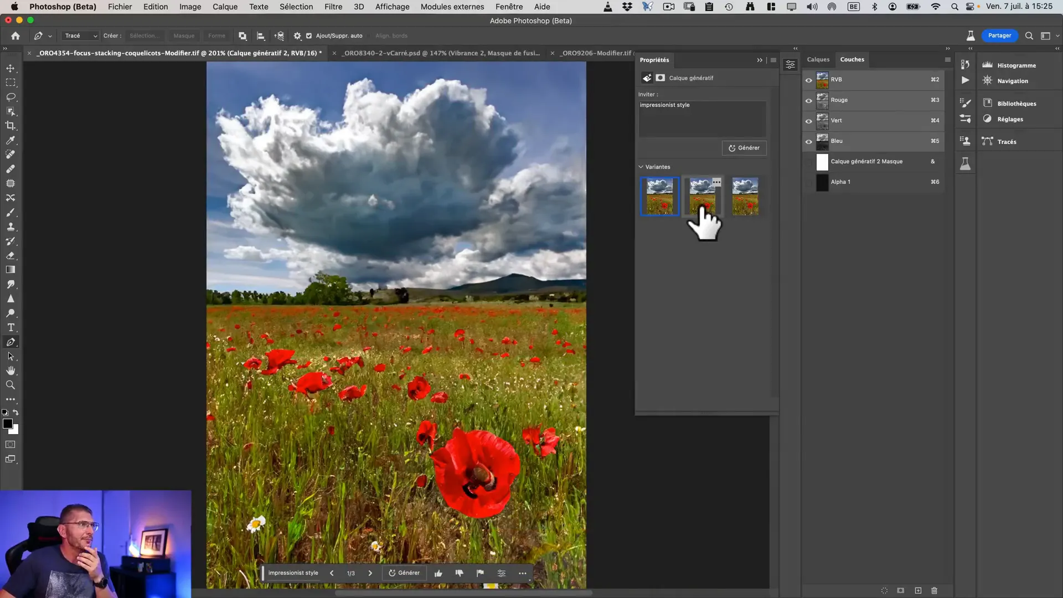This screenshot has height=598, width=1063.
Task: Load channel as selection icon
Action: 884,591
